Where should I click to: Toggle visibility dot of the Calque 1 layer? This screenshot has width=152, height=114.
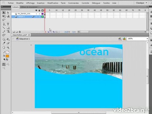pyautogui.click(x=36, y=17)
